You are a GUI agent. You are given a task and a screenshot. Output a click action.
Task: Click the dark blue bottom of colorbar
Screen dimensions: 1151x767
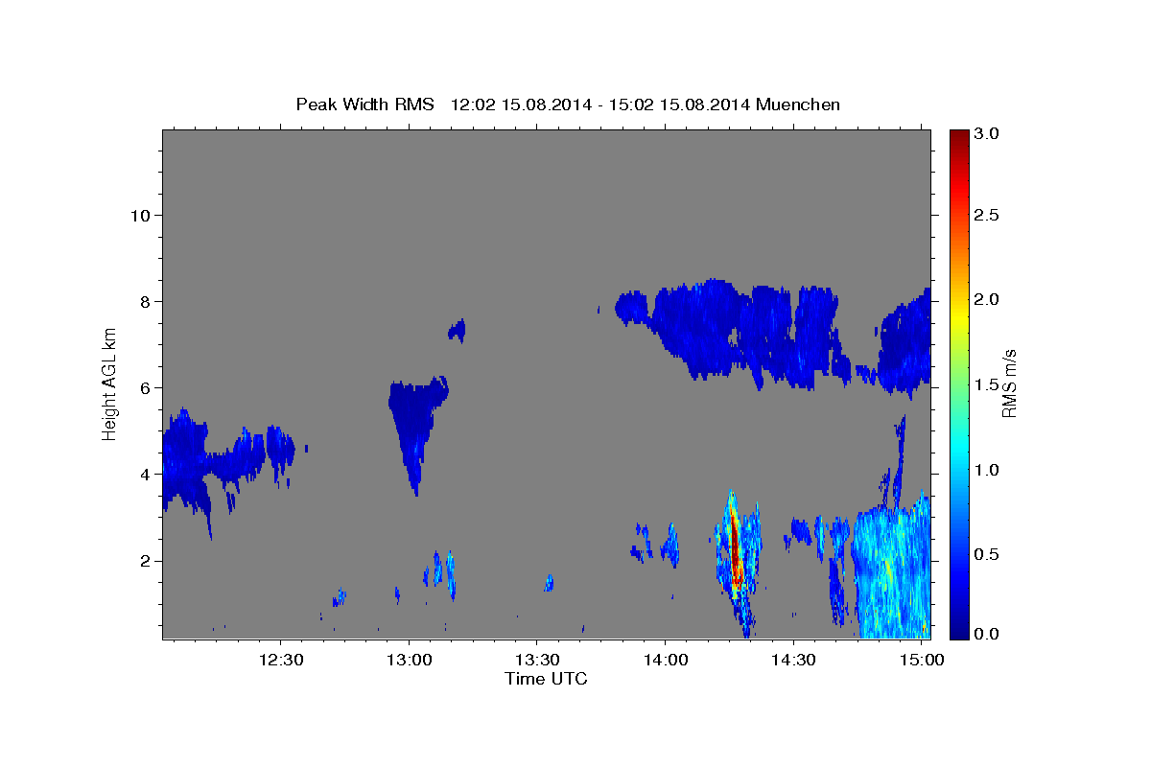click(958, 631)
